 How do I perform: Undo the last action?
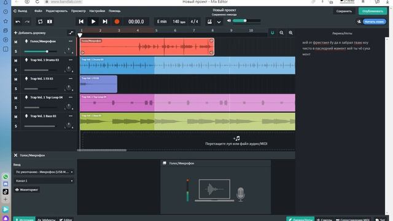pos(18,22)
